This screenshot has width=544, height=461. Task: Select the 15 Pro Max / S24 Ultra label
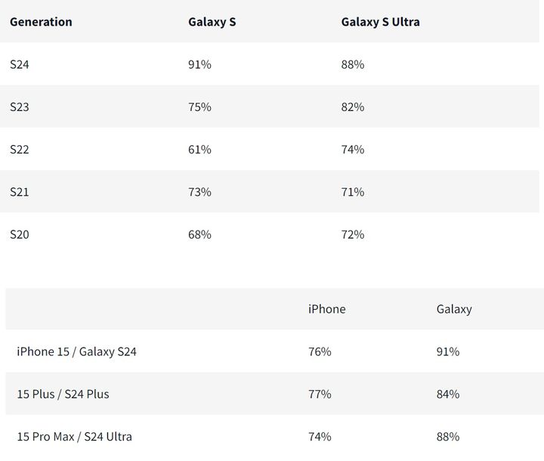74,436
